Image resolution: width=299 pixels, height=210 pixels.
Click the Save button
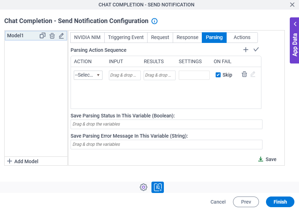[267, 159]
